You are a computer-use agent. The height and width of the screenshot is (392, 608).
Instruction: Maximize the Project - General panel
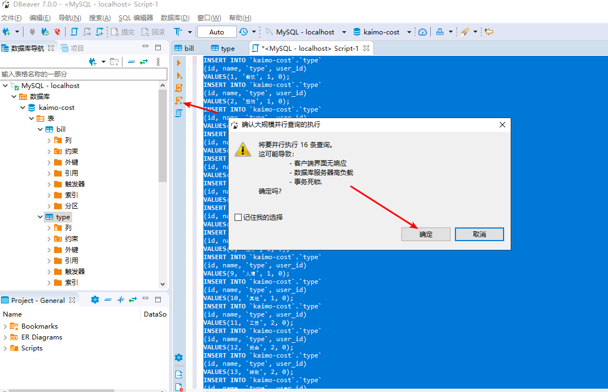pyautogui.click(x=158, y=300)
